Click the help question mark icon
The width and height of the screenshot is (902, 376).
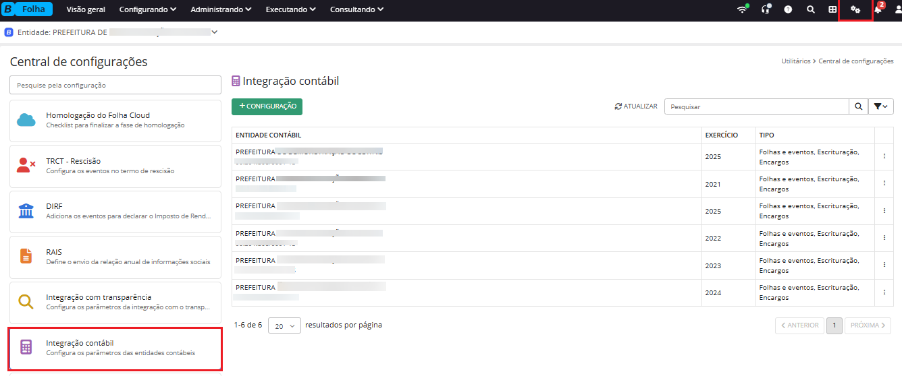point(788,10)
